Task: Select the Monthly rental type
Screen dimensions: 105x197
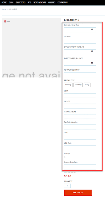Action: coord(78,85)
